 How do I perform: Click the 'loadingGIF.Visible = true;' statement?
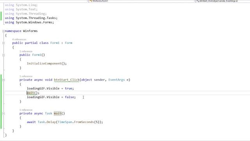tap(50, 89)
